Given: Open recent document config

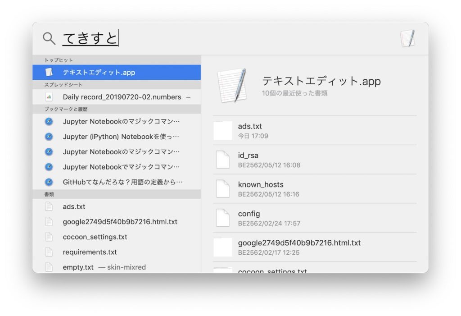Looking at the screenshot, I should 315,218.
